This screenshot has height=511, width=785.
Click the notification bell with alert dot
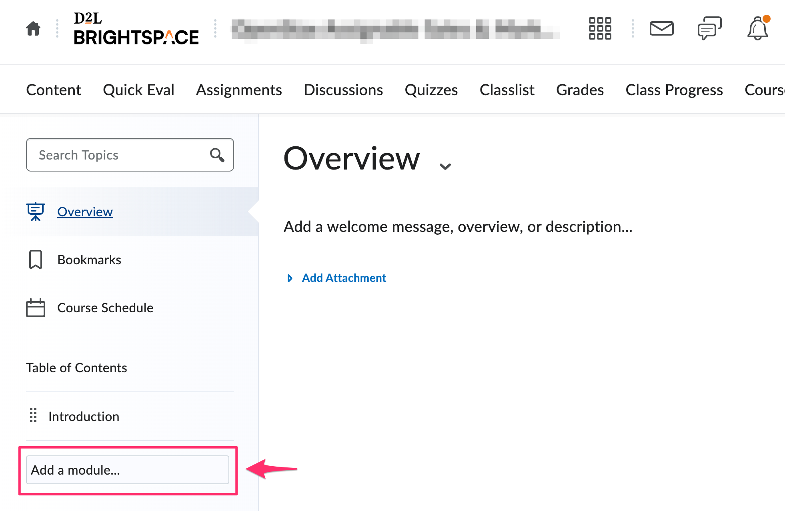click(x=758, y=29)
